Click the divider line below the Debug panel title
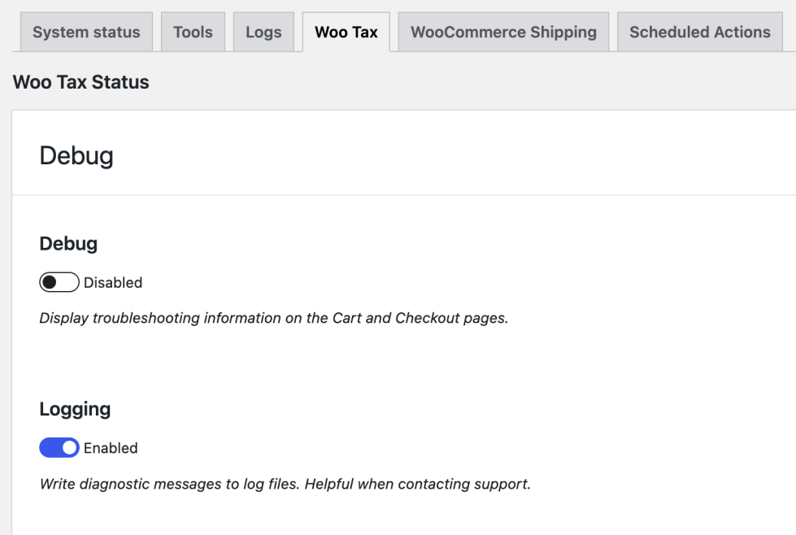796x535 pixels. (407, 195)
